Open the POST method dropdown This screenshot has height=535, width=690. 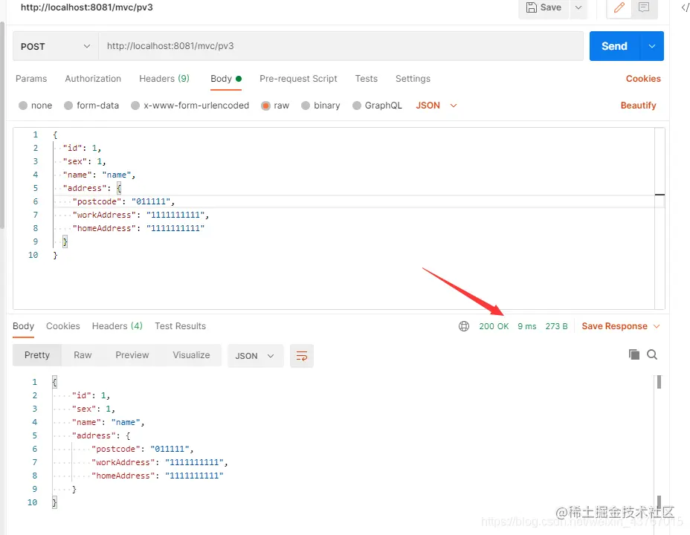[56, 46]
